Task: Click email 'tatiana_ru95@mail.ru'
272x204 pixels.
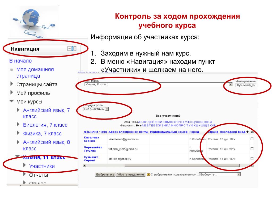Action: click(x=123, y=149)
